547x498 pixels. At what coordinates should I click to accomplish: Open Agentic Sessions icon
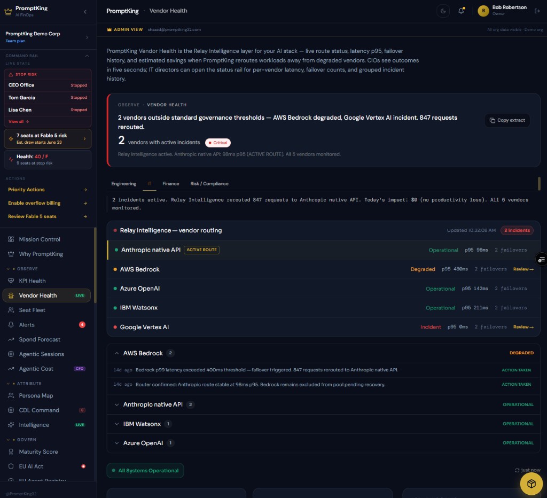(x=11, y=354)
